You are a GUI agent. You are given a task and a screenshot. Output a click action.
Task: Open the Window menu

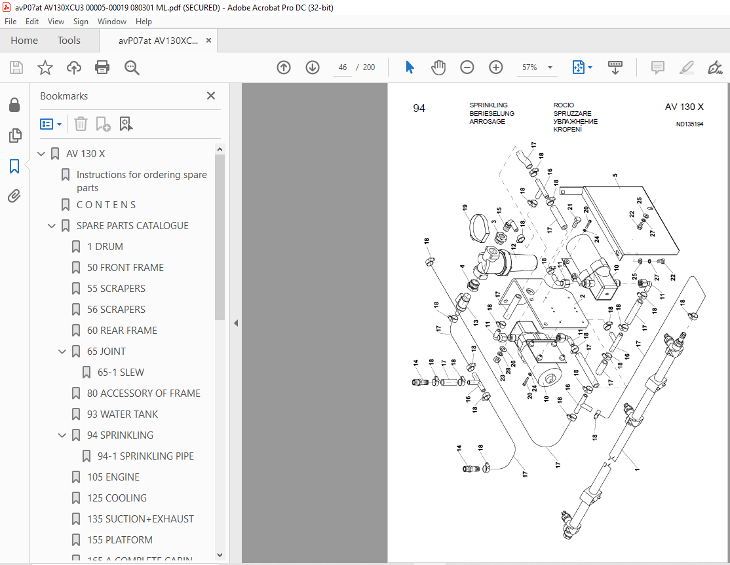(x=112, y=22)
